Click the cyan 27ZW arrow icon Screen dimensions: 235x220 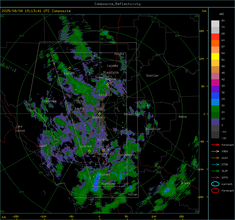pyautogui.click(x=215, y=165)
